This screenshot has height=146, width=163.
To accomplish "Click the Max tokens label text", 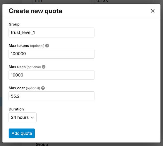I will (x=19, y=46).
